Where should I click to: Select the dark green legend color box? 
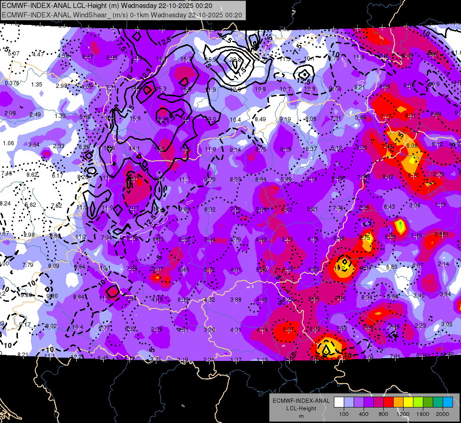428,402
